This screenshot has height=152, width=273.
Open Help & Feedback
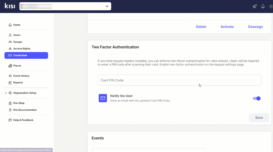23,120
